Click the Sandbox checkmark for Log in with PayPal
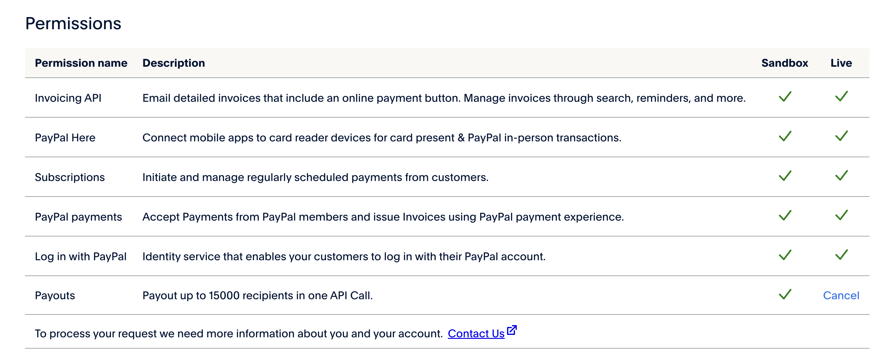This screenshot has width=889, height=362. click(785, 255)
